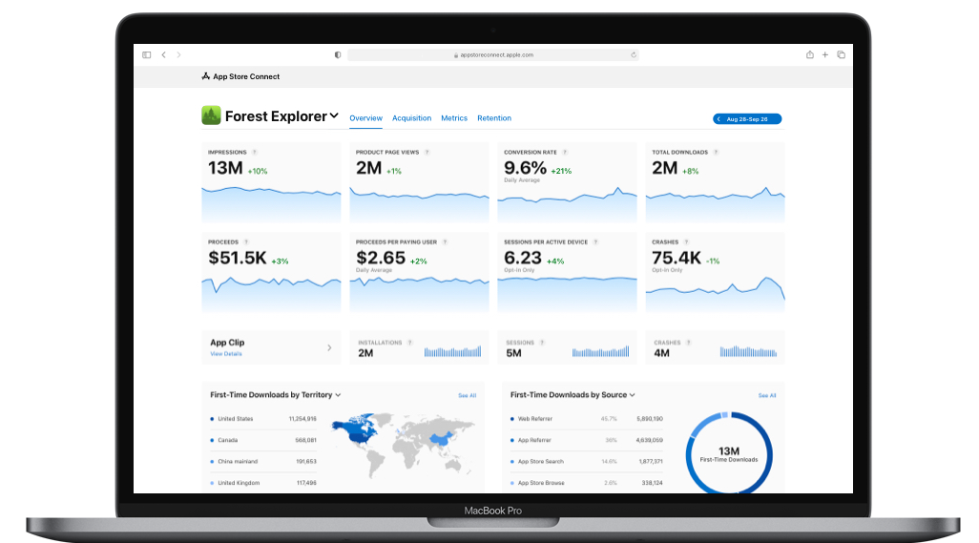Open the Impressions 13M chart card
Screen dimensions: 979x543
[x=271, y=182]
